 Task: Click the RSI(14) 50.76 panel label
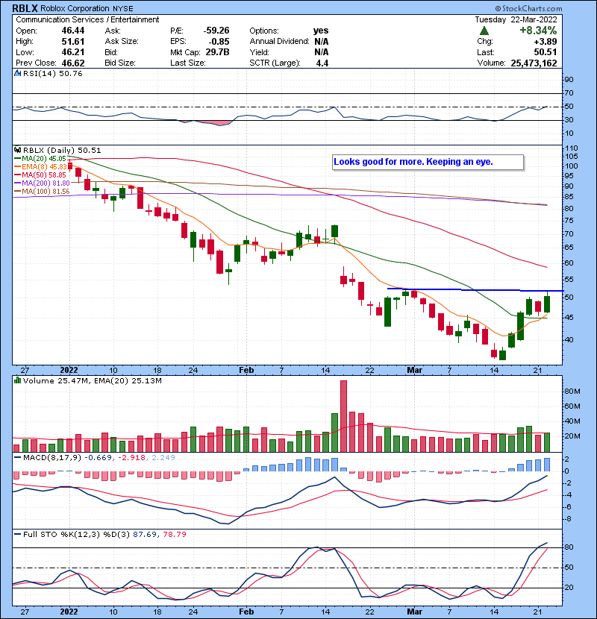tap(52, 73)
